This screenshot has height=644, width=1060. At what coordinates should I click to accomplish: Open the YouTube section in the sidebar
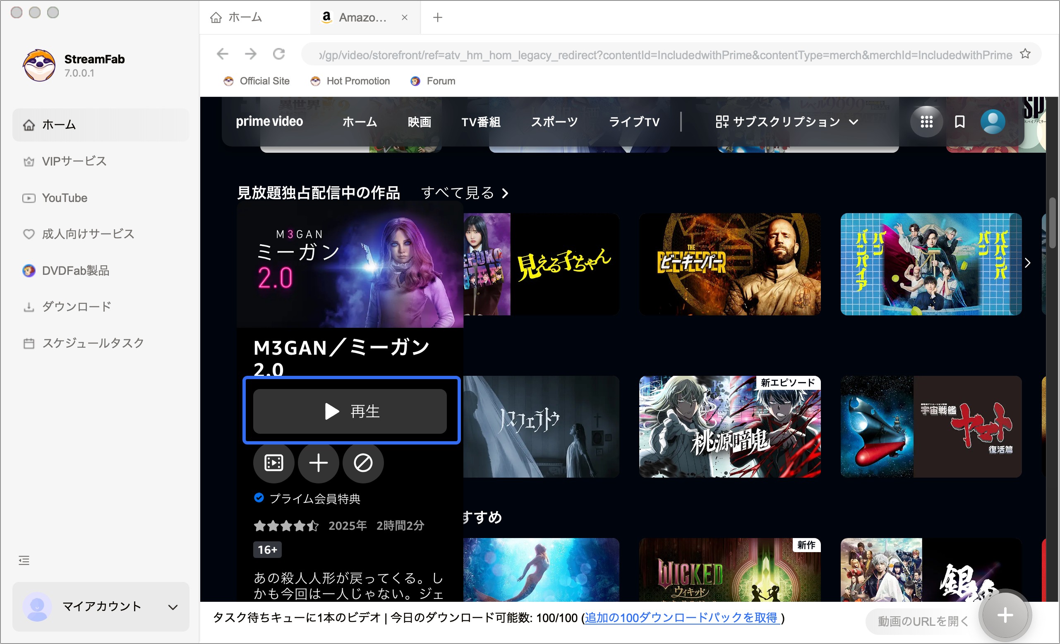(x=65, y=197)
